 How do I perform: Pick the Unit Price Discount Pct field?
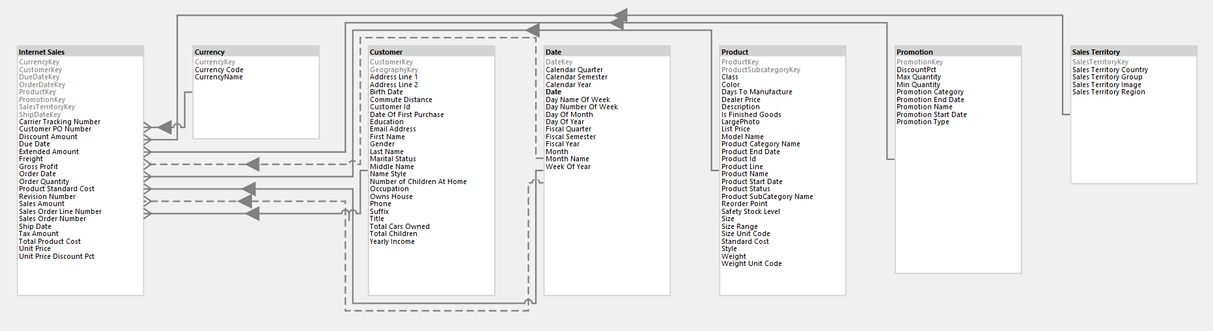click(x=57, y=256)
